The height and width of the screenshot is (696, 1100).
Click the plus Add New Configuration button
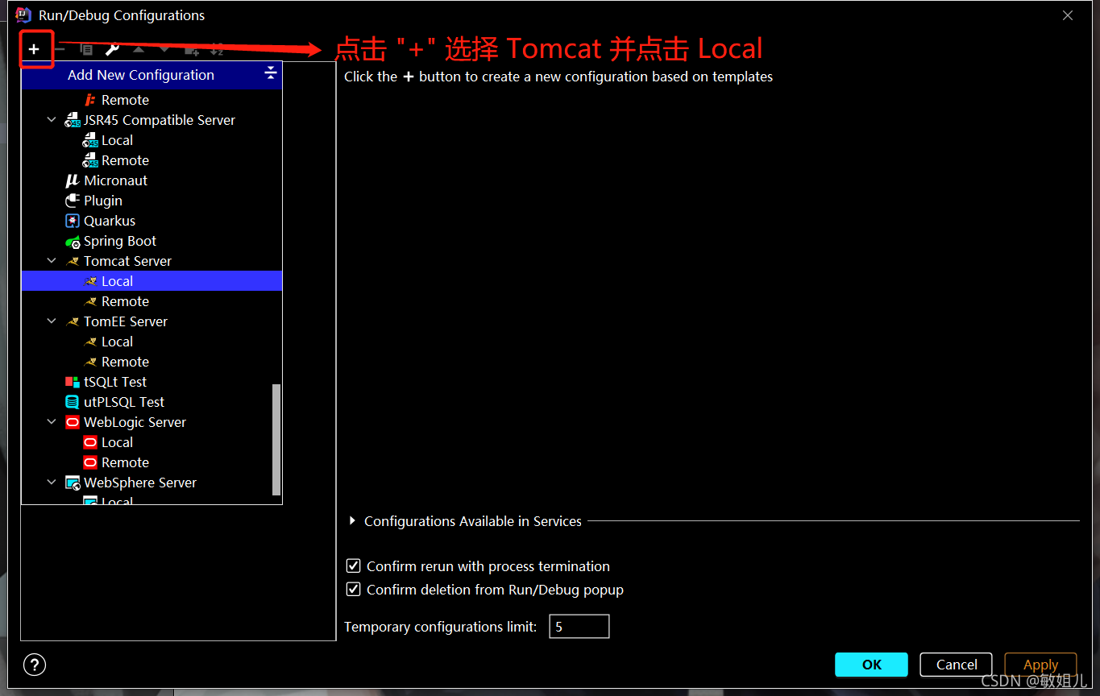click(x=34, y=49)
